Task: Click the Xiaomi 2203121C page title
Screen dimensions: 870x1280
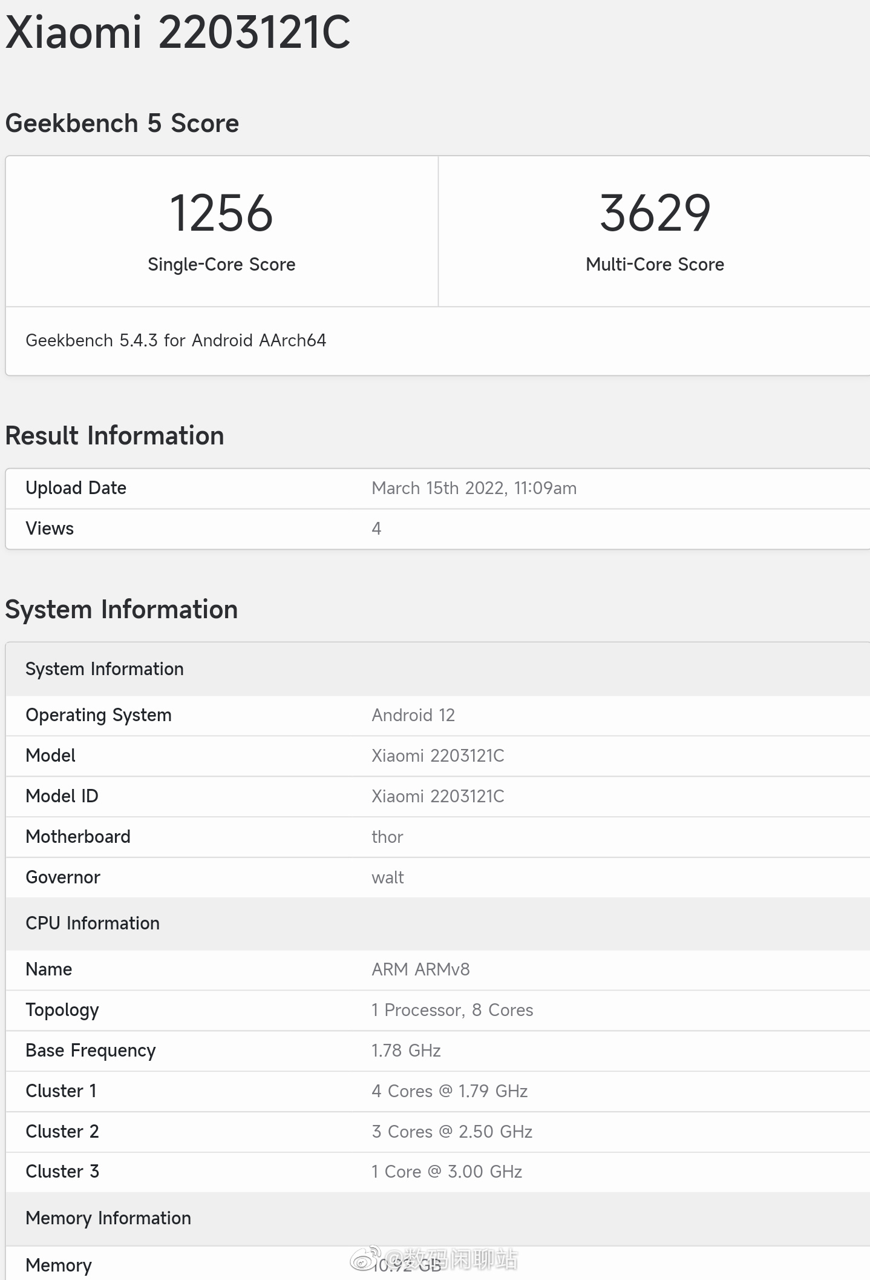Action: click(178, 33)
